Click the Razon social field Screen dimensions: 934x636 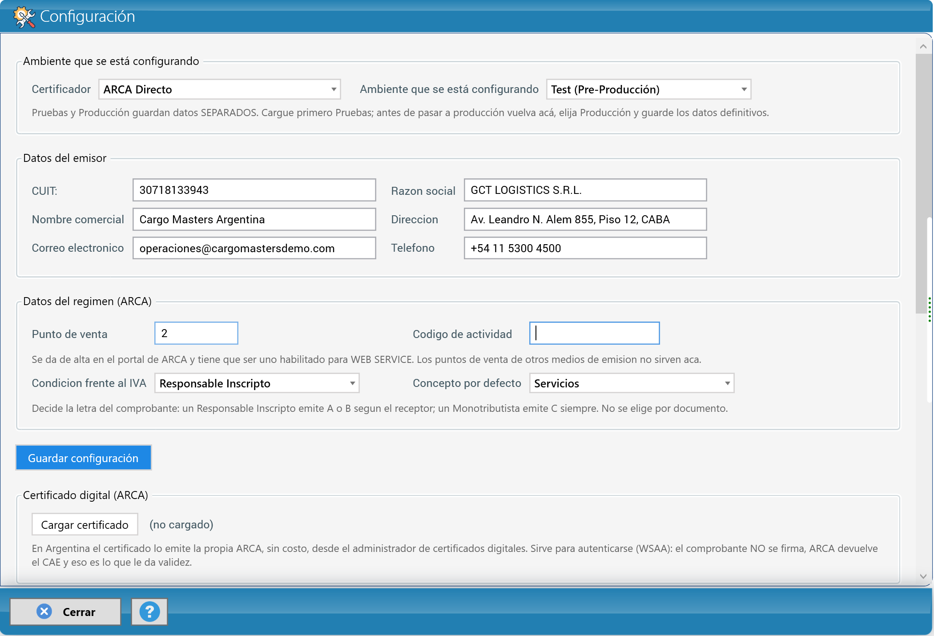pos(585,190)
